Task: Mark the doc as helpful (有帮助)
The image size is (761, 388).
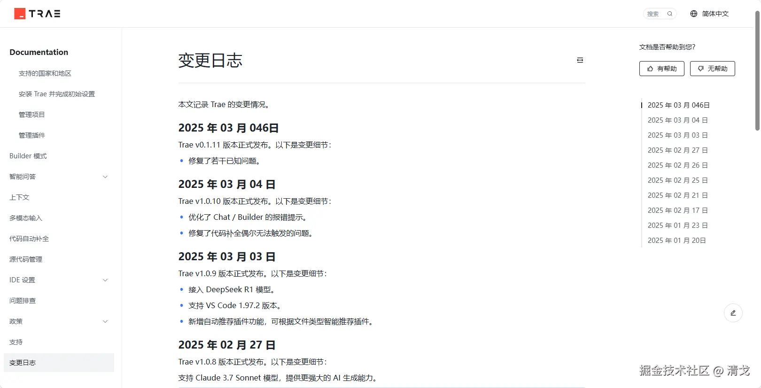Action: pyautogui.click(x=661, y=69)
